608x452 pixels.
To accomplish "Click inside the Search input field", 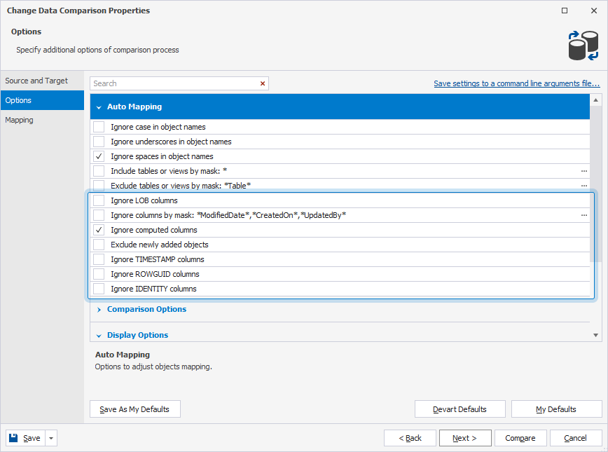I will pyautogui.click(x=175, y=83).
